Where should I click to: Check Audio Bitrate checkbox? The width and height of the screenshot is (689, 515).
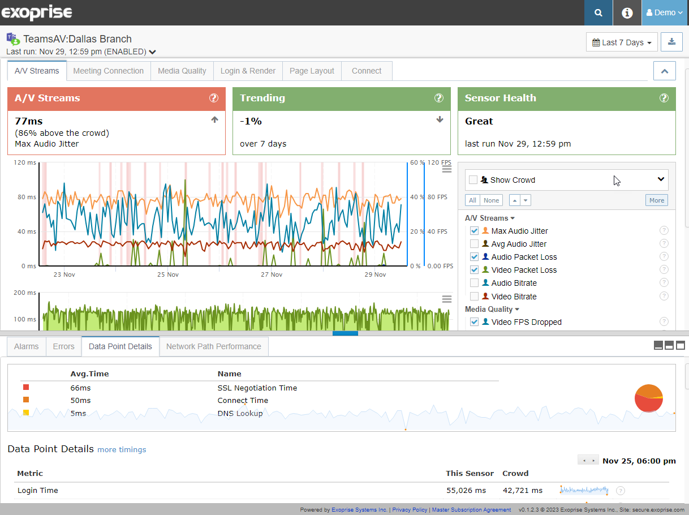pos(475,283)
